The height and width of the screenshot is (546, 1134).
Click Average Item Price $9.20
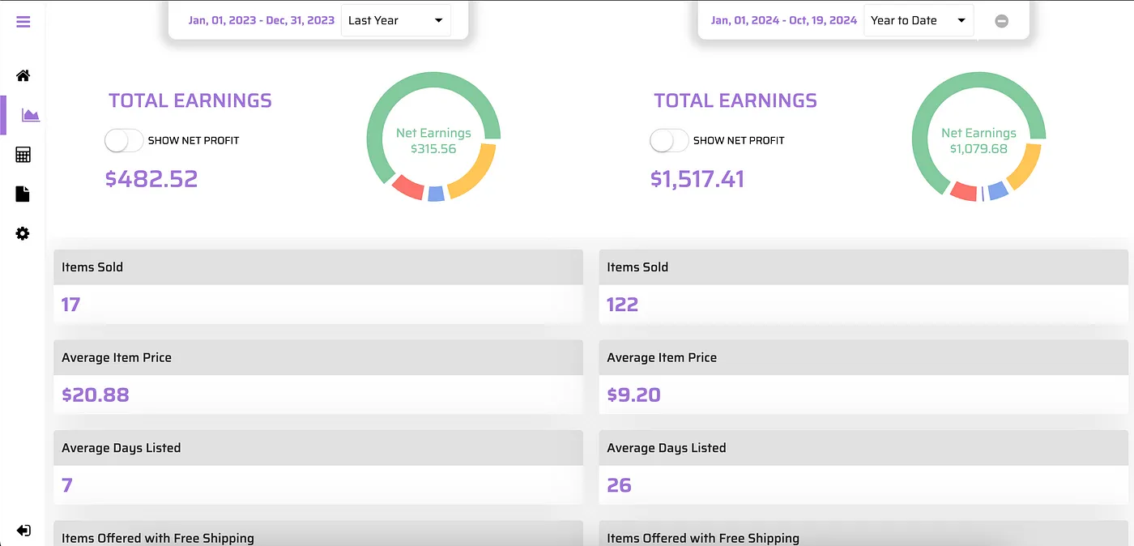[x=633, y=395]
